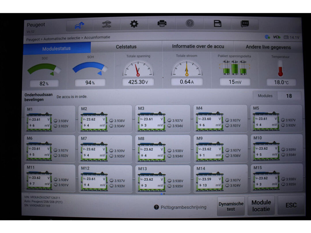Open help via the question mark icon
The width and height of the screenshot is (311, 233).
[190, 24]
